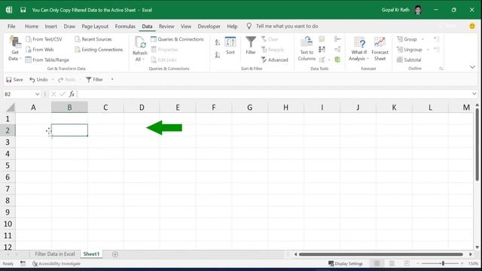
Task: Create a Forecast Sheet
Action: pos(380,48)
